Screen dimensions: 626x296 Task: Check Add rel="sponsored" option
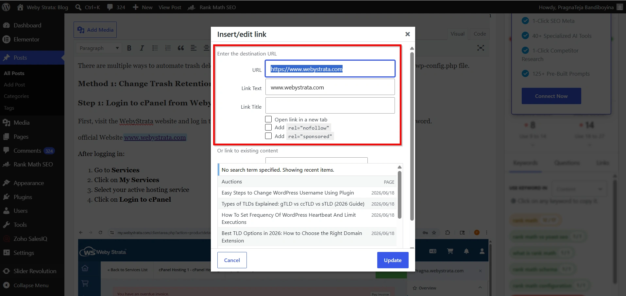coord(268,136)
